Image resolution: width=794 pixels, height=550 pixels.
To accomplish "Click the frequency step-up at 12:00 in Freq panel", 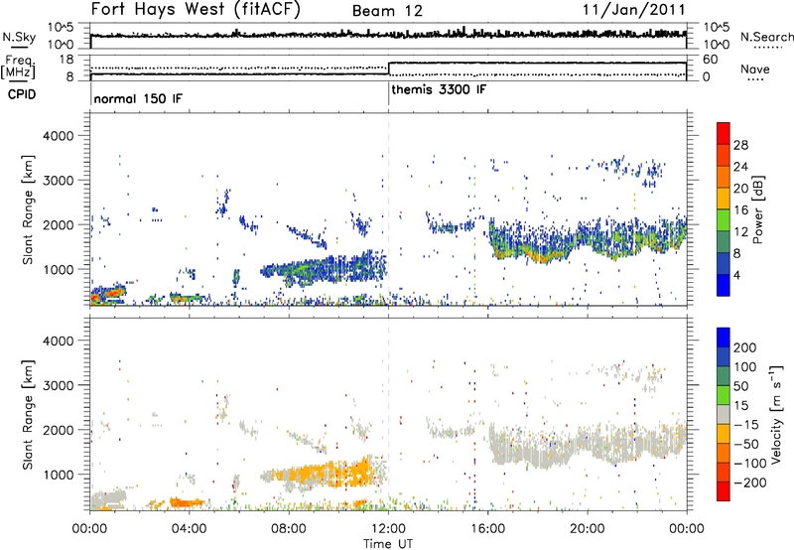I will pyautogui.click(x=388, y=69).
